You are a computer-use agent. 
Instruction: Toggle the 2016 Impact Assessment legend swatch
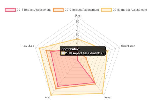(10, 10)
